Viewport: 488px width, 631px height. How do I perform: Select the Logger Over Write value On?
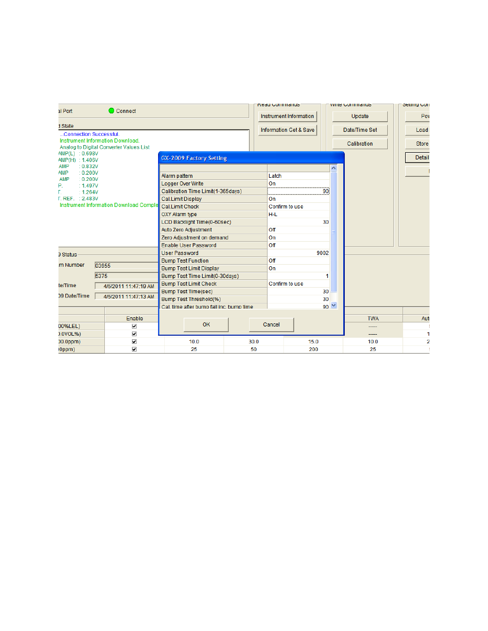tap(299, 183)
